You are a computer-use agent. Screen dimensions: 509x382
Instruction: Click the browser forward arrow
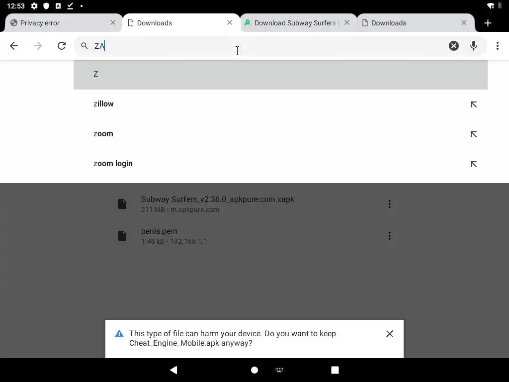point(38,46)
